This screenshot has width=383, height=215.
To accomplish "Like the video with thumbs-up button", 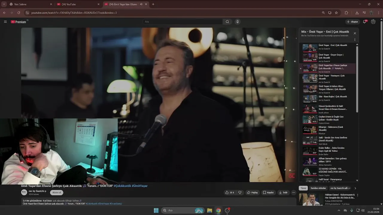I will click(230, 193).
